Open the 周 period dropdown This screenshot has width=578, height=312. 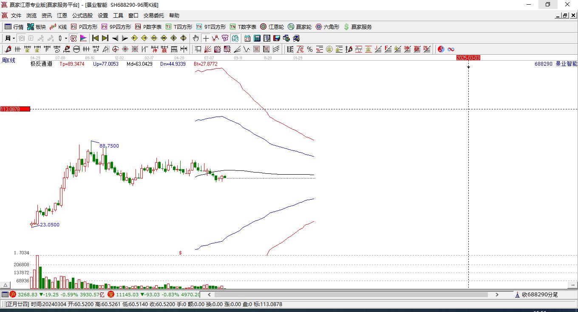coord(10,38)
